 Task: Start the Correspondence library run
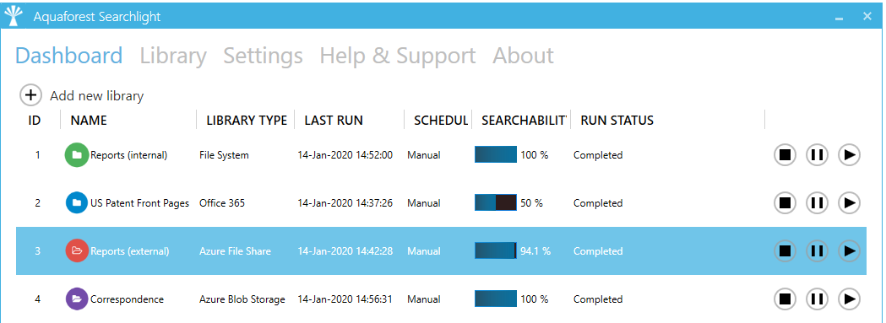pos(849,299)
